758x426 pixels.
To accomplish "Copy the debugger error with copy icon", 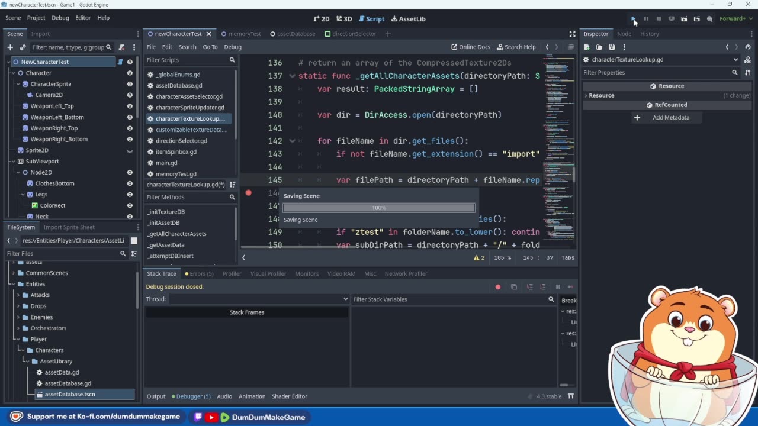I will coord(514,287).
